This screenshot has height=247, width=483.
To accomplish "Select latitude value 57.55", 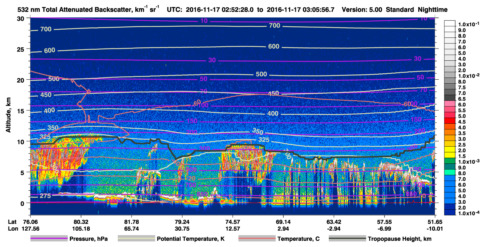I will pyautogui.click(x=385, y=222).
